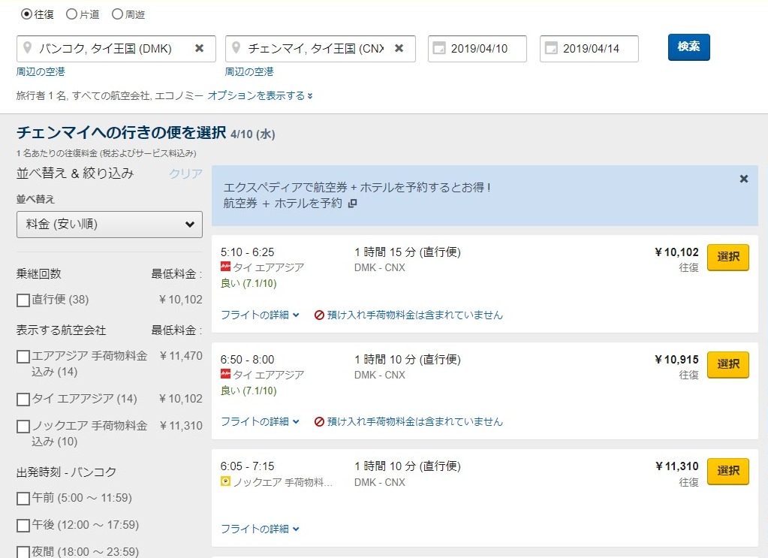
Task: Select the 周遊 multi-city radio button
Action: pos(117,14)
